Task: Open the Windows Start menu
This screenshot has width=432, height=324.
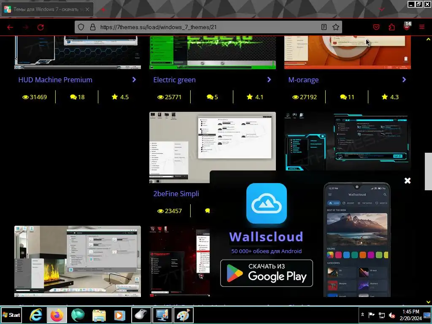Action: (x=11, y=315)
